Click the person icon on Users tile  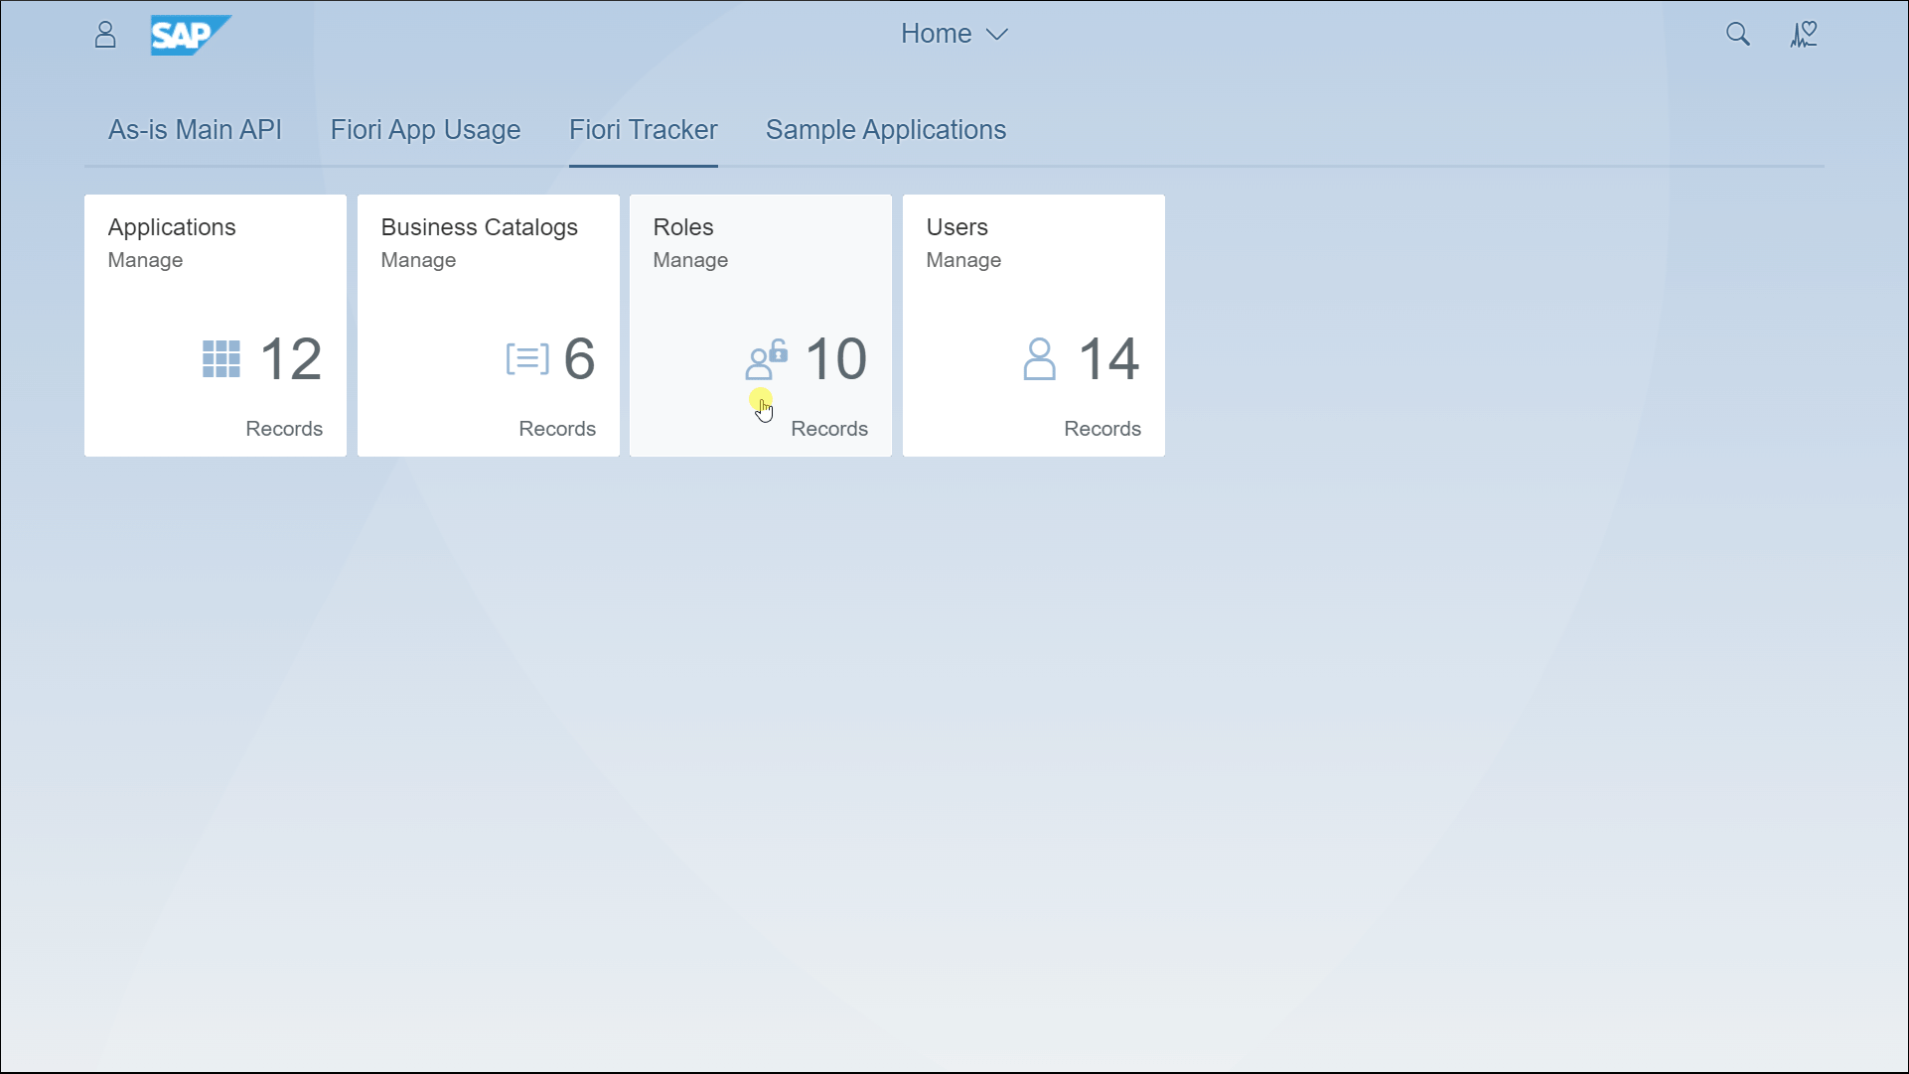point(1039,359)
